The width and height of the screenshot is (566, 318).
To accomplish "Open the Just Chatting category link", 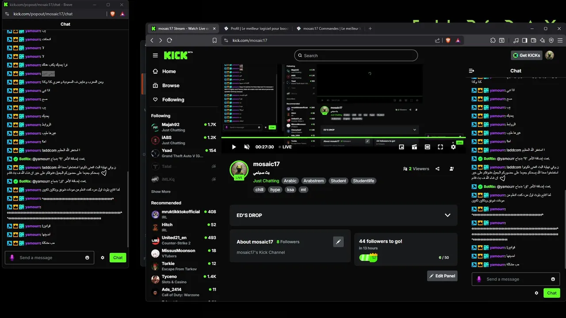I will click(x=266, y=181).
